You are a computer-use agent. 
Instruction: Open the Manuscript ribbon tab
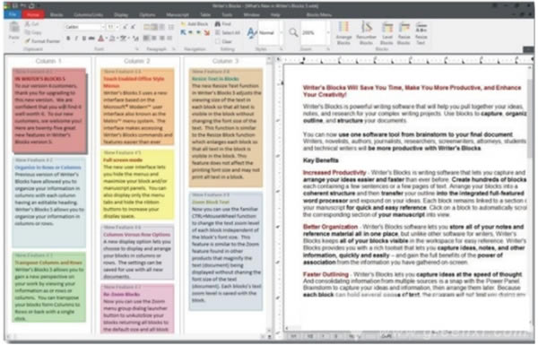(x=178, y=14)
